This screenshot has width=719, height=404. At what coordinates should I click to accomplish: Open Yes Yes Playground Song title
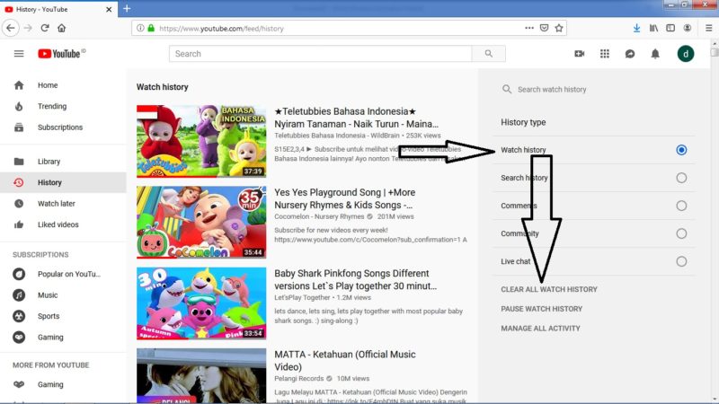(x=345, y=198)
